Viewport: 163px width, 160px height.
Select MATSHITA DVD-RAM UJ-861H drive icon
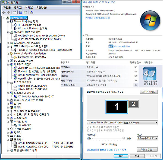(x=15, y=36)
